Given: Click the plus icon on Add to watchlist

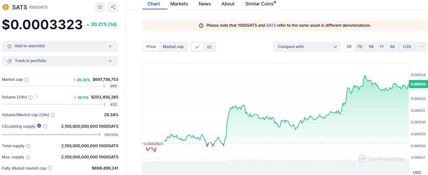Looking at the screenshot, I should 110,46.
